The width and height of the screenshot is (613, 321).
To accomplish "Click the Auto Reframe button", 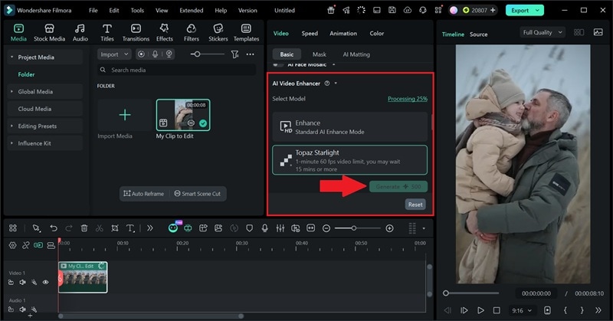I will point(144,194).
